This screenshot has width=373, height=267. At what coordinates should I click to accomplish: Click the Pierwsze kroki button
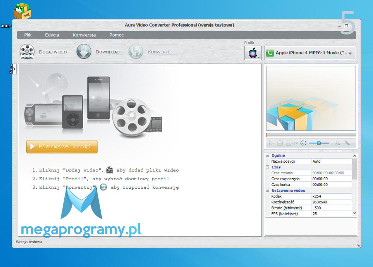pos(62,146)
